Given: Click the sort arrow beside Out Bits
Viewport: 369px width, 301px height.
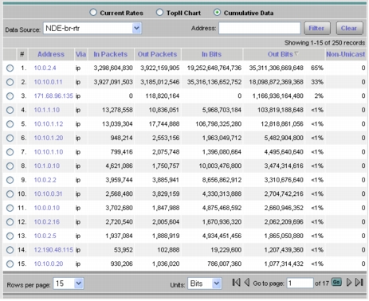Looking at the screenshot, I should tap(296, 54).
